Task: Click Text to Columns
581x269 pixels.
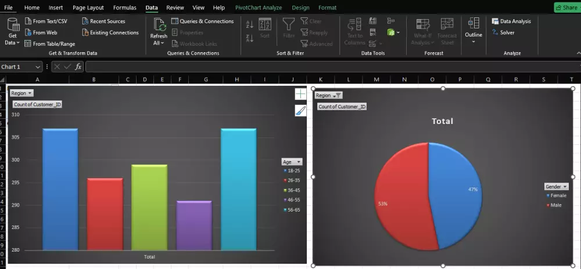Action: 354,32
